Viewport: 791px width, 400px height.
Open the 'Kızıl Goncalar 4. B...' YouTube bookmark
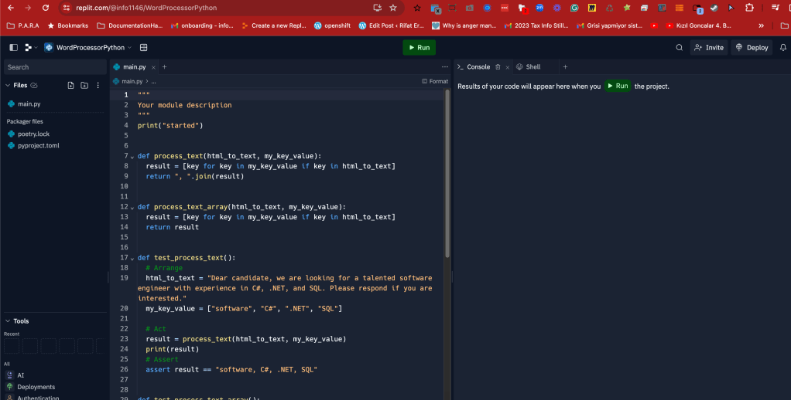click(x=699, y=25)
